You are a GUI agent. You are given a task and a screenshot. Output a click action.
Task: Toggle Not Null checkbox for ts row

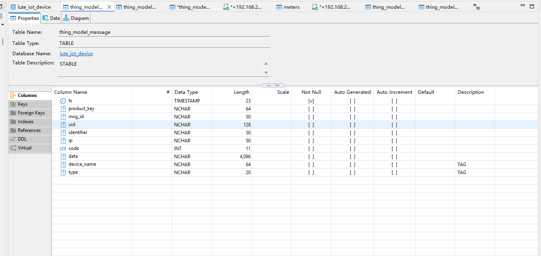pos(311,101)
